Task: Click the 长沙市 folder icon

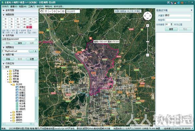Action: (x=14, y=84)
